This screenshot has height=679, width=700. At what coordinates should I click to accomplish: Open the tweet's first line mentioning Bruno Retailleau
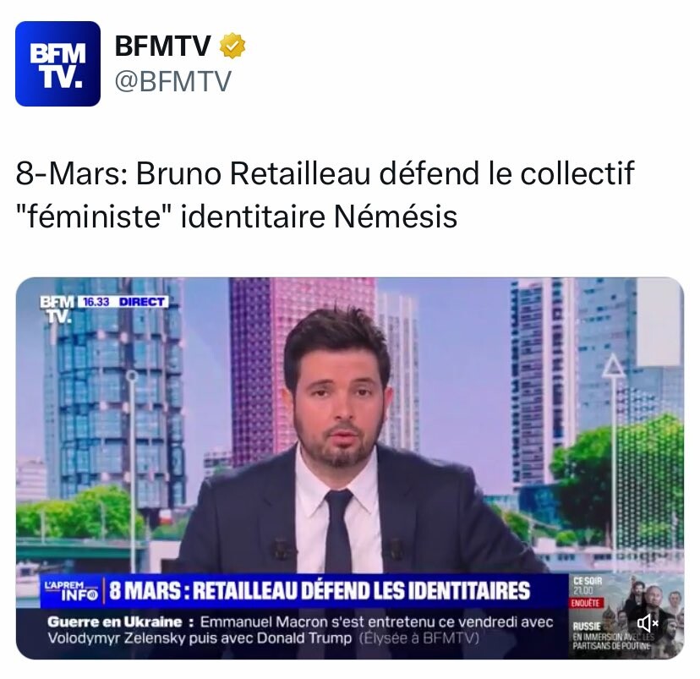click(x=325, y=173)
